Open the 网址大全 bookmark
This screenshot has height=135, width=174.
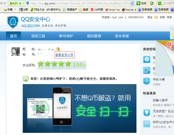click(37, 10)
